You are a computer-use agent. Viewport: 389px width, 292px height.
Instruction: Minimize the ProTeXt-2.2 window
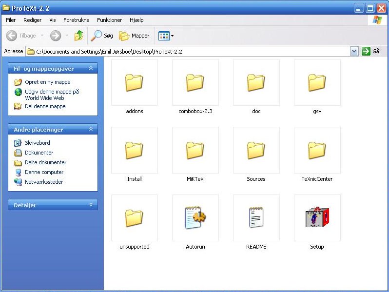[x=359, y=8]
